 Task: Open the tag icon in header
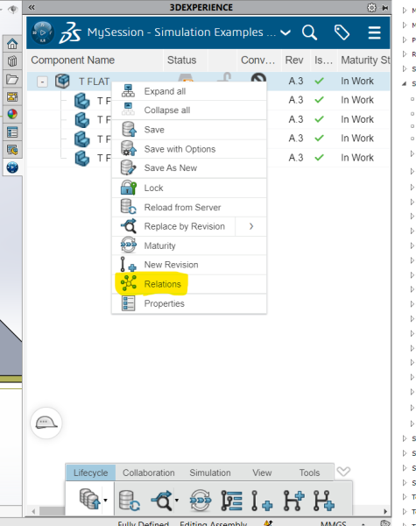tap(342, 32)
